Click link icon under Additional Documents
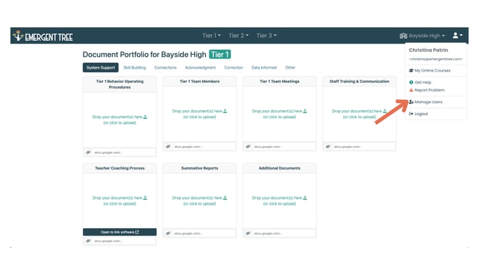479x269 pixels. point(248,233)
